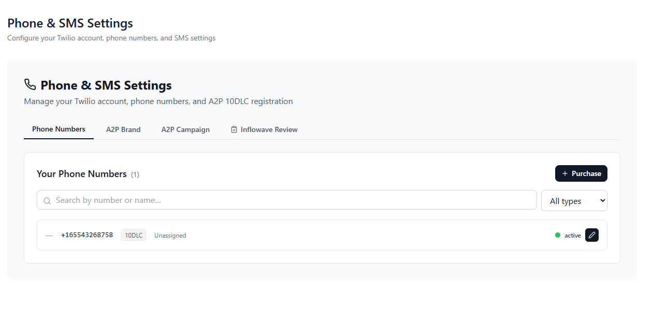Switch to the A2P Brand tab
Screen dimensions: 652x322
click(123, 129)
